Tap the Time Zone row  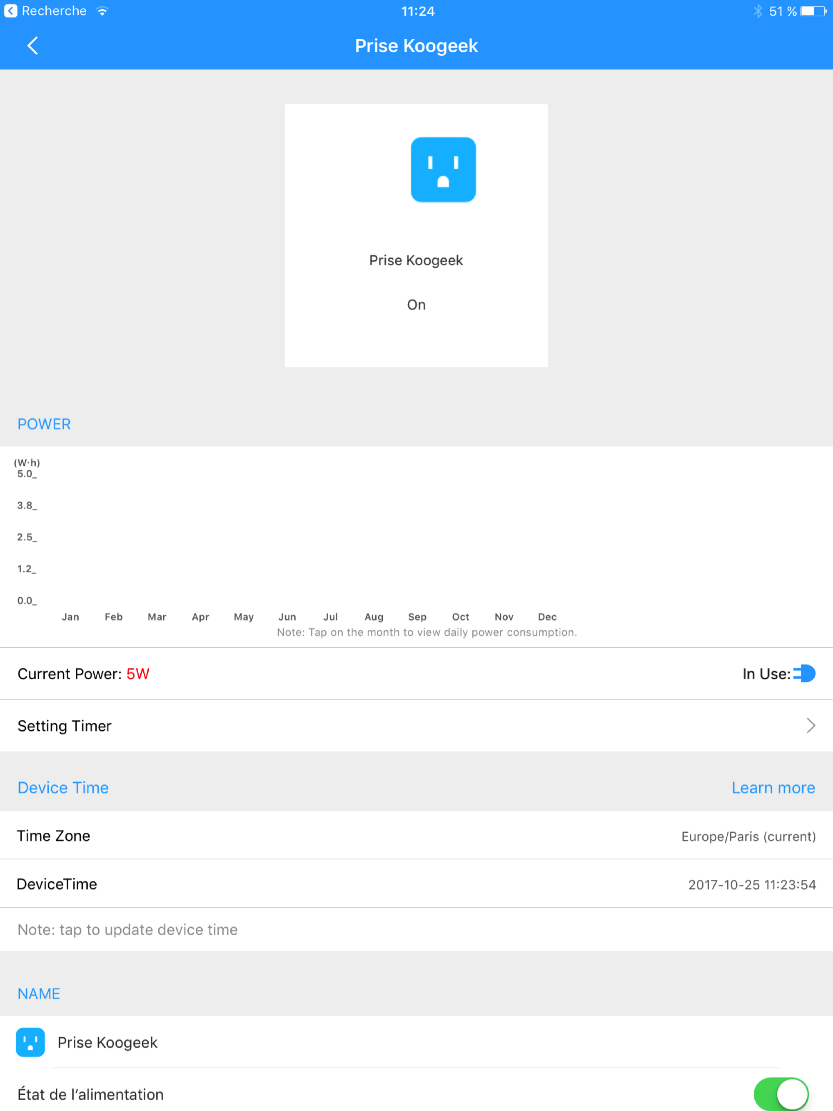[416, 836]
